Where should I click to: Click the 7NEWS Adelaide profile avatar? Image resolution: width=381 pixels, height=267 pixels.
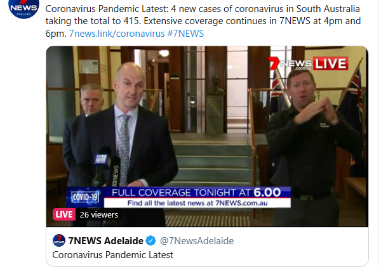click(x=23, y=9)
